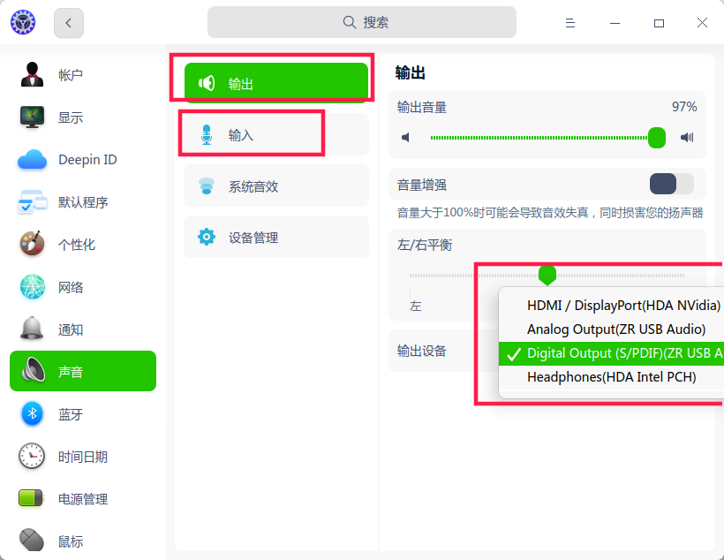The height and width of the screenshot is (560, 724).
Task: Click the 音量增强 label text
Action: pos(422,185)
